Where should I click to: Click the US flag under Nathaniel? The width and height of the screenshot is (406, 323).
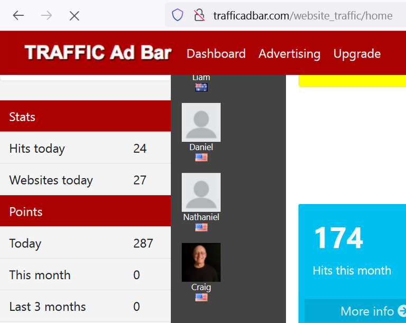pos(201,227)
